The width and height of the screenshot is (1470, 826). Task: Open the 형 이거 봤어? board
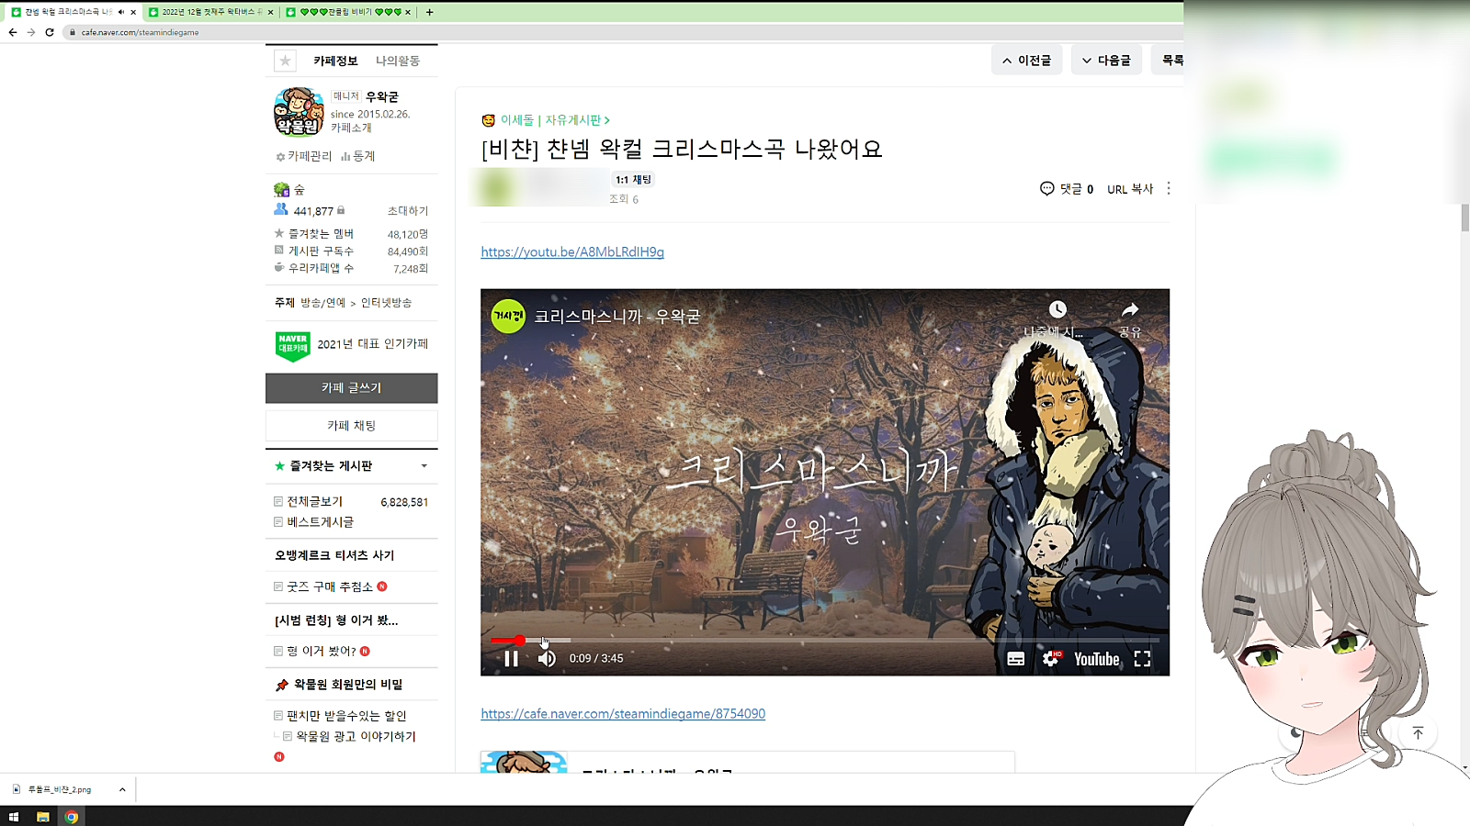click(x=322, y=651)
